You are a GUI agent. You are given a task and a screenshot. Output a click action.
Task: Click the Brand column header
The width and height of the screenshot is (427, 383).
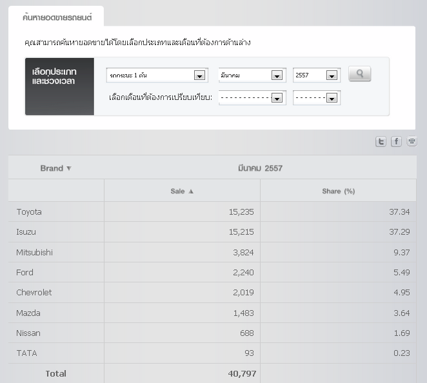point(52,168)
